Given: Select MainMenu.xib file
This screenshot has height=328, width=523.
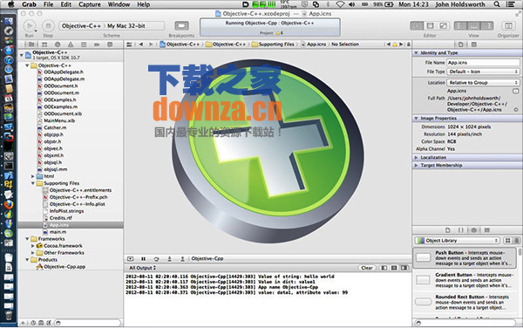Looking at the screenshot, I should click(59, 120).
